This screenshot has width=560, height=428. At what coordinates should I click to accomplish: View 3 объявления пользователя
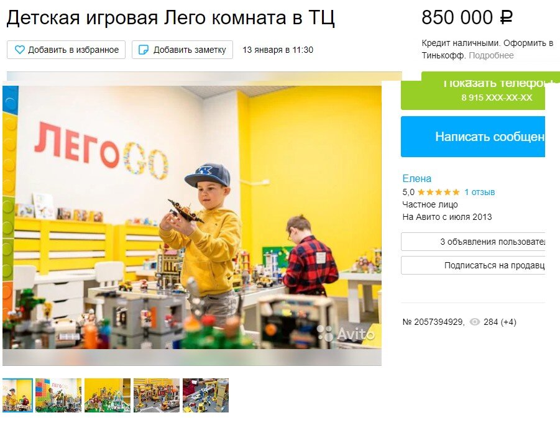pyautogui.click(x=473, y=242)
